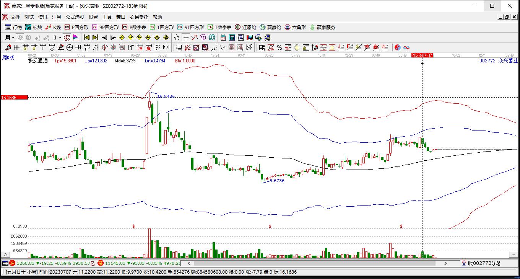Click the 收002772分笔 status entry
This screenshot has height=279, width=520.
pyautogui.click(x=481, y=263)
